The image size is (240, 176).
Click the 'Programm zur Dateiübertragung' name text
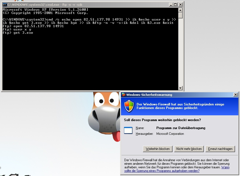coord(181,128)
